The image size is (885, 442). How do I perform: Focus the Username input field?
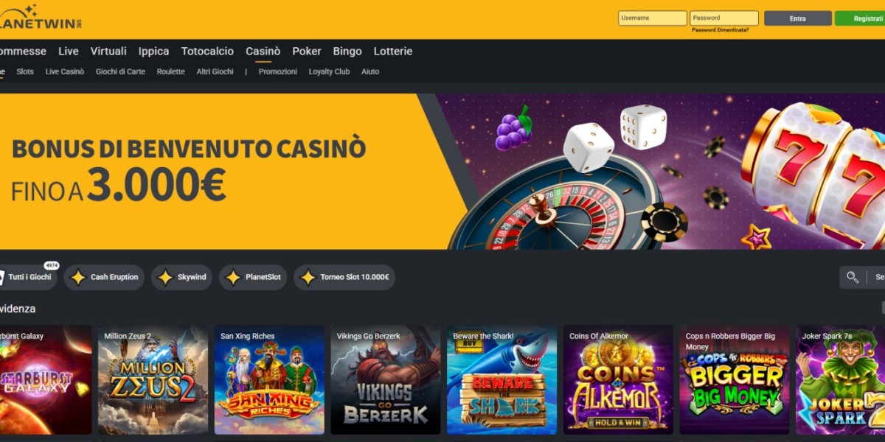(653, 18)
